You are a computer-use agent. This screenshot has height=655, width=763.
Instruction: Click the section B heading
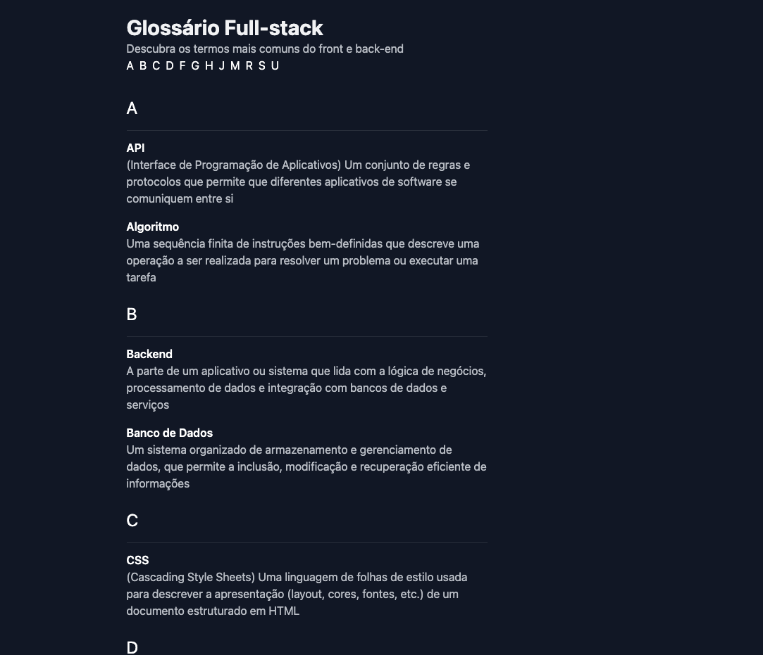tap(132, 314)
